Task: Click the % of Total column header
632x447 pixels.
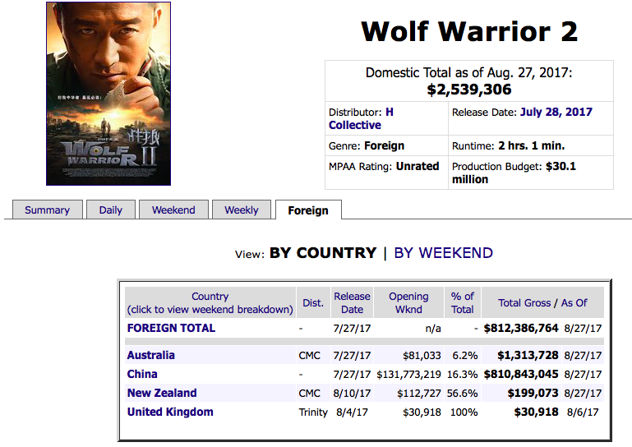Action: tap(463, 302)
